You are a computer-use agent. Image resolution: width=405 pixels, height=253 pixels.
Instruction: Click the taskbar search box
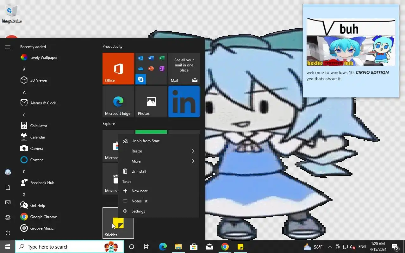(x=70, y=247)
